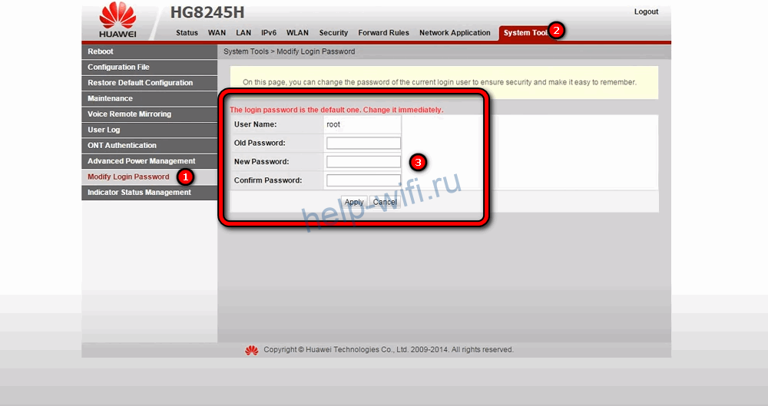
Task: Open the Reboot sidebar item
Action: coord(150,51)
